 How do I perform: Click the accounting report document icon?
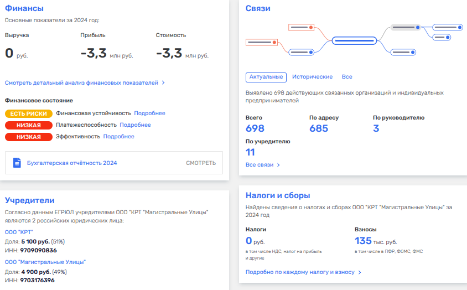17,163
